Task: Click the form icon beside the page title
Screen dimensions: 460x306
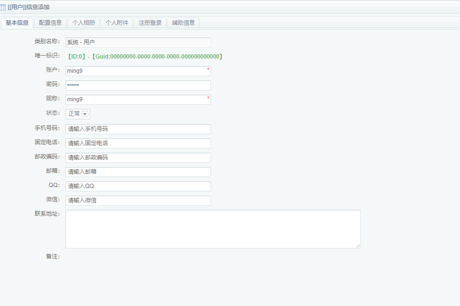Action: (3, 7)
